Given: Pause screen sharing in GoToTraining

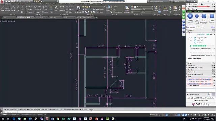Looking at the screenshot, I should 190,16.
